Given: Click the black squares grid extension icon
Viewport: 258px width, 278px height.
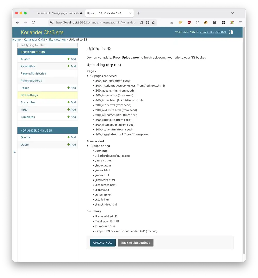Looking at the screenshot, I should point(223,22).
